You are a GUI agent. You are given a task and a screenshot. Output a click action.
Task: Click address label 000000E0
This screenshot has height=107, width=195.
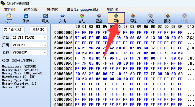tap(63, 105)
